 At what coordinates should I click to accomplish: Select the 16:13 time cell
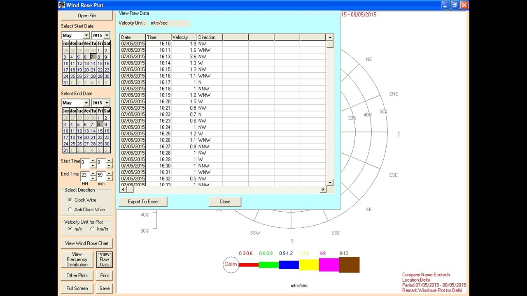point(159,56)
